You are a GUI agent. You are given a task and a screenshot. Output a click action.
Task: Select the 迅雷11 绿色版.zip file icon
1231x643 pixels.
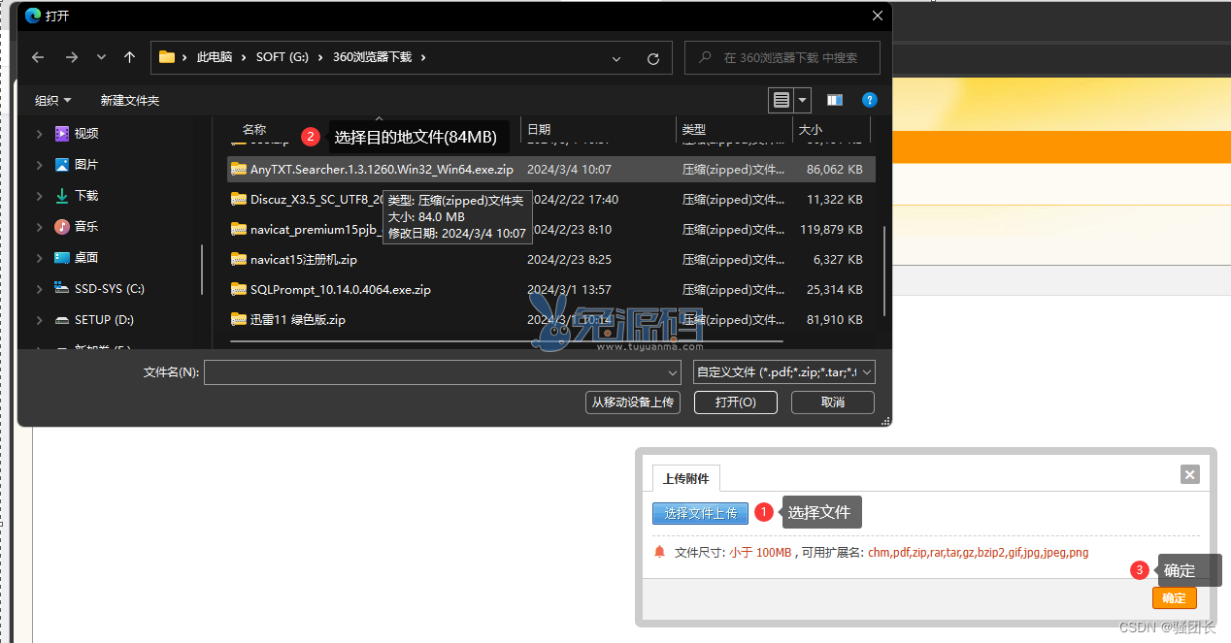click(x=239, y=319)
